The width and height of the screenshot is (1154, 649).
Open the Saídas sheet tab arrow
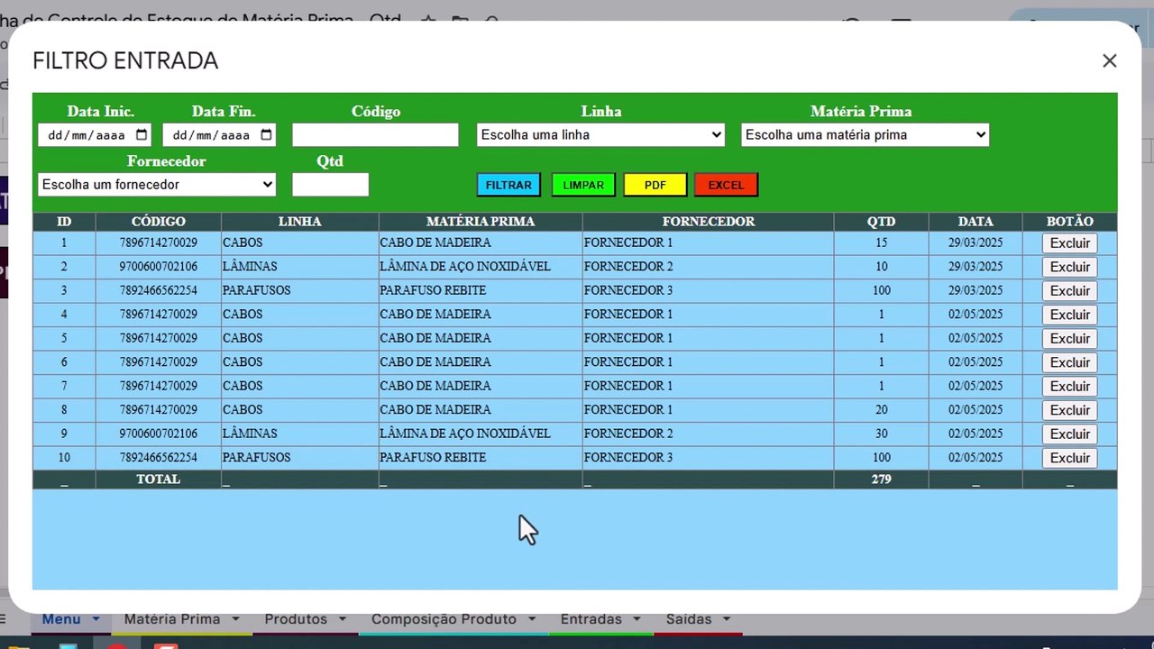[727, 619]
